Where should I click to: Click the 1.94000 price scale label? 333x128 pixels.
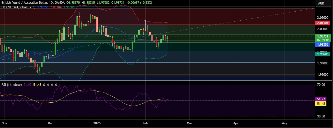pyautogui.click(x=322, y=63)
